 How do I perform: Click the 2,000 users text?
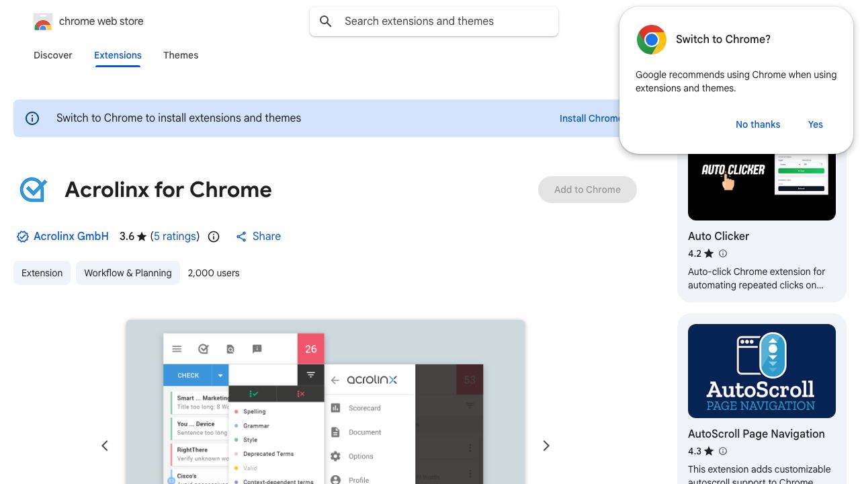pyautogui.click(x=214, y=273)
